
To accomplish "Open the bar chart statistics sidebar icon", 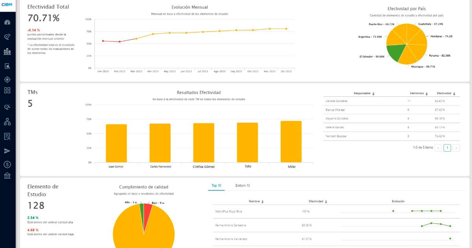I will click(7, 51).
